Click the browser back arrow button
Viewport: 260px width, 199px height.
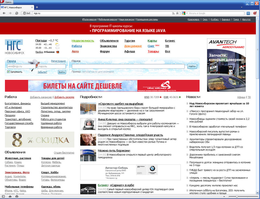click(4, 13)
